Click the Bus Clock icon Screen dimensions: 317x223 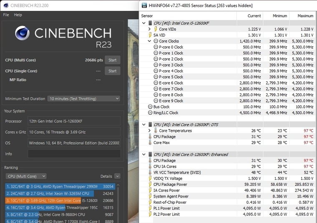[x=150, y=107]
